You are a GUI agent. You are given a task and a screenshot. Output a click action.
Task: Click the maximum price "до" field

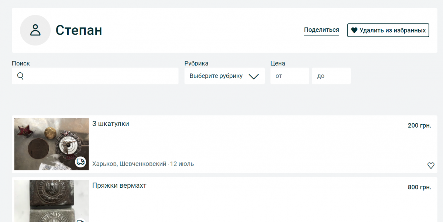[331, 76]
